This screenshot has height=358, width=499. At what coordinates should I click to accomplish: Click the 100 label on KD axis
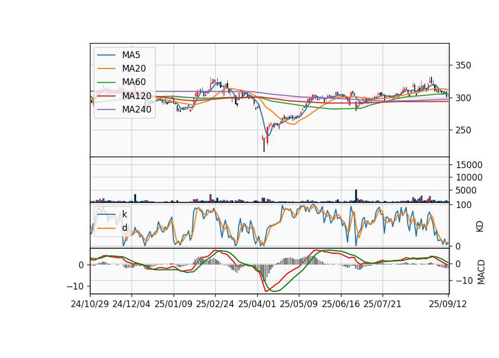[464, 205]
